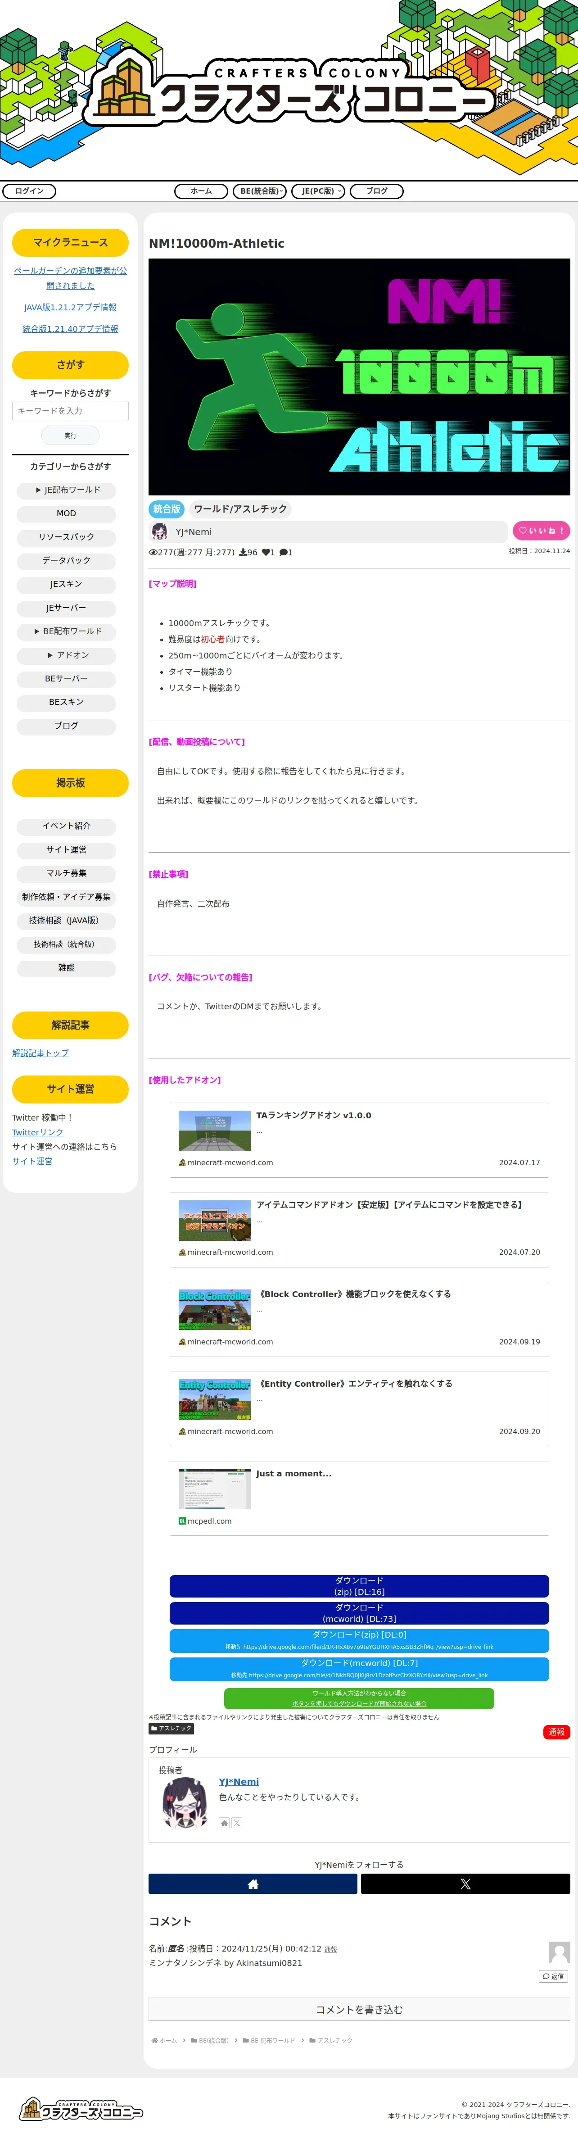The width and height of the screenshot is (578, 2129).
Task: Open the TAランキングアドオン card thumbnail
Action: [215, 1130]
